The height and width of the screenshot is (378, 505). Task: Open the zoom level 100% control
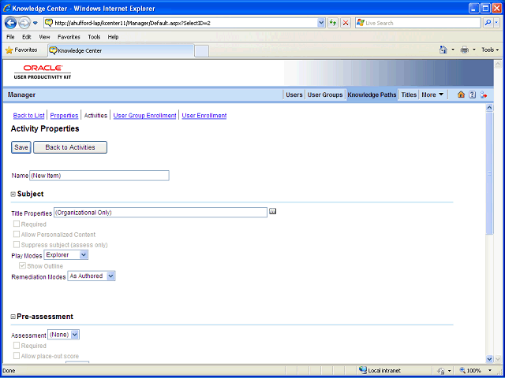coord(477,370)
